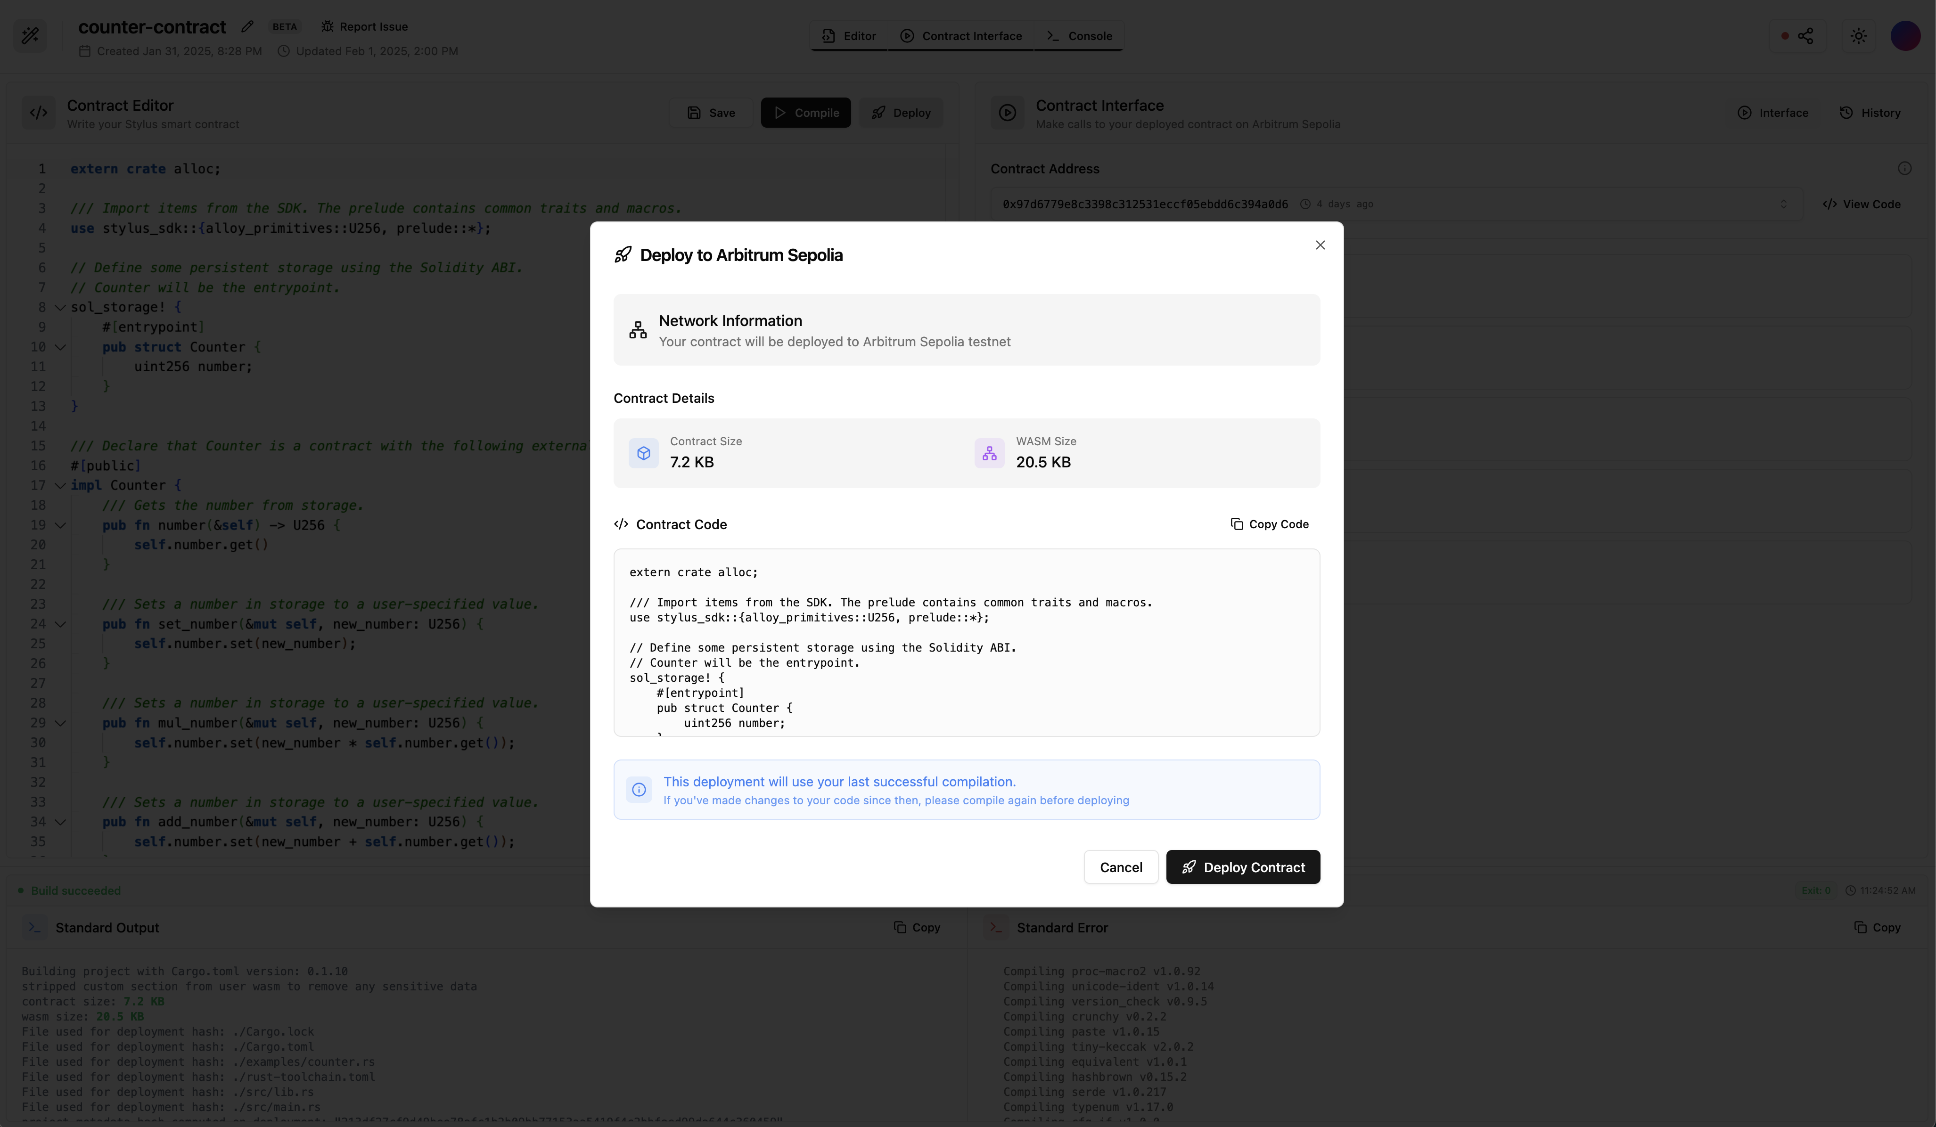Close the Deploy to Arbitrum Sepolia dialog
1936x1127 pixels.
pyautogui.click(x=1320, y=245)
